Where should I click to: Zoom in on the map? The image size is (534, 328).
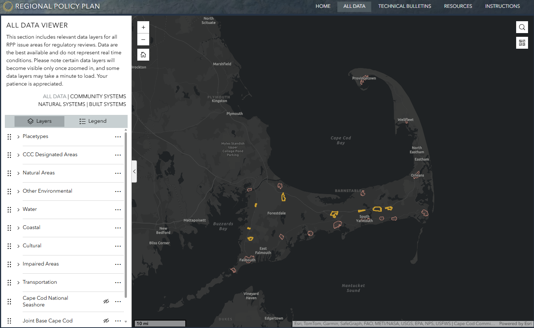(143, 28)
